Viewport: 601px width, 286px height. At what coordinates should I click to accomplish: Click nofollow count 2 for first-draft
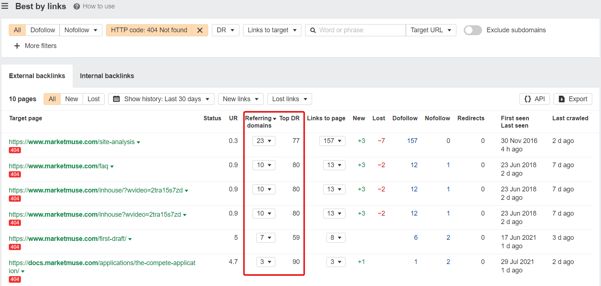448,238
